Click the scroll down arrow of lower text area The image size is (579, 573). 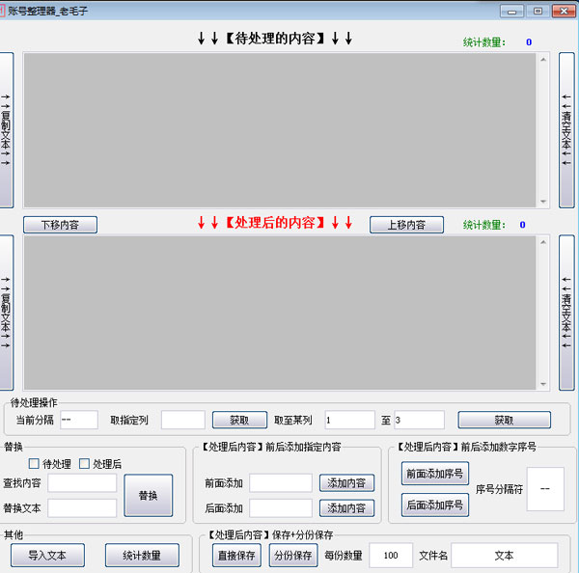pos(543,384)
